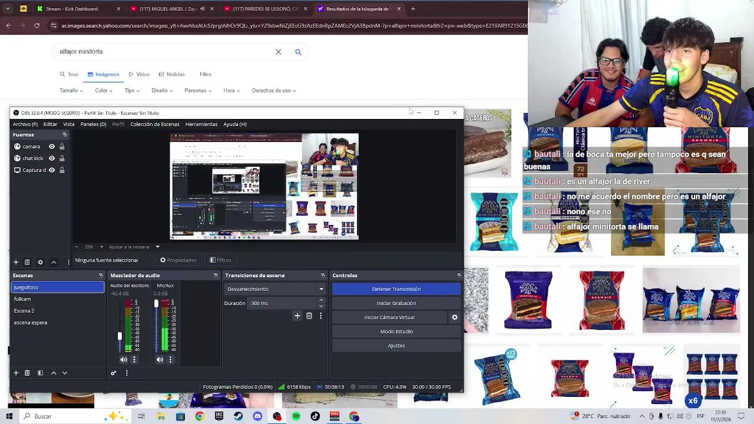Move scene down in Escenas toolbar
Viewport: 754px width, 424px height.
(x=65, y=373)
